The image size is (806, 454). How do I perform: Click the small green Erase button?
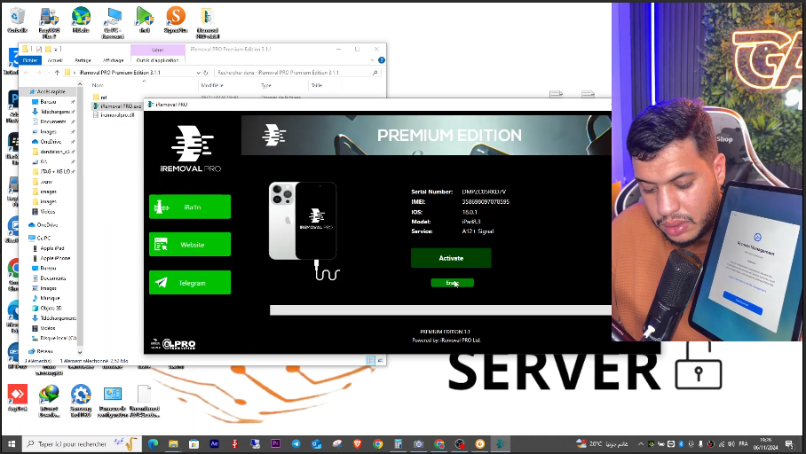tap(452, 283)
